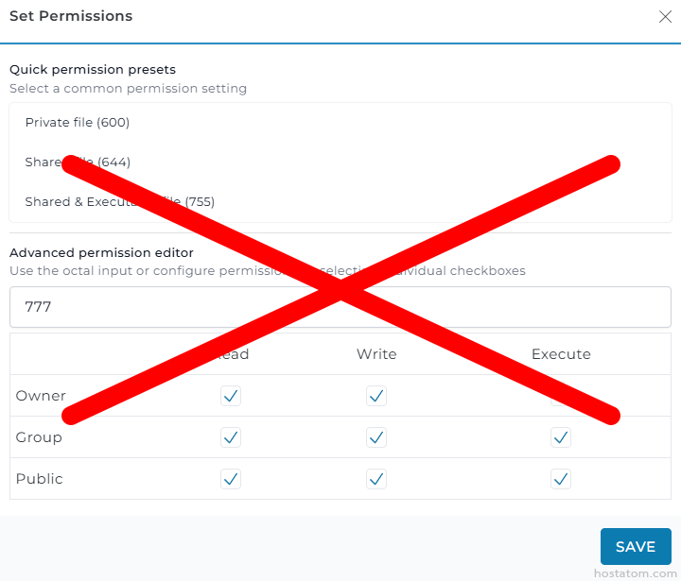Disable Public Read permission
Image resolution: width=681 pixels, height=581 pixels.
click(x=231, y=479)
